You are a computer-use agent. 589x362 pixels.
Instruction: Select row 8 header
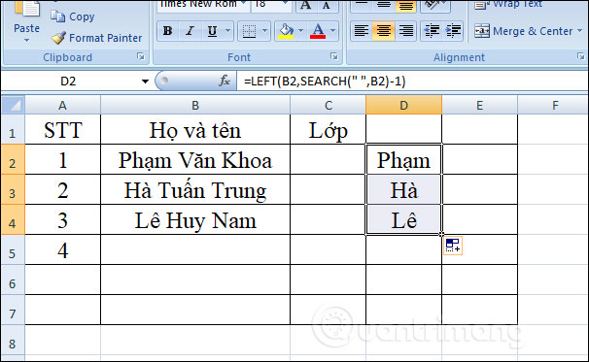pos(13,341)
